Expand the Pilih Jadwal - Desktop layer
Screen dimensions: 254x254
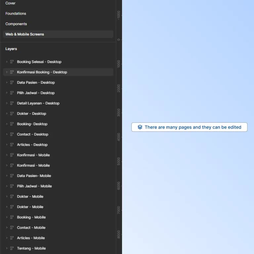click(x=7, y=93)
